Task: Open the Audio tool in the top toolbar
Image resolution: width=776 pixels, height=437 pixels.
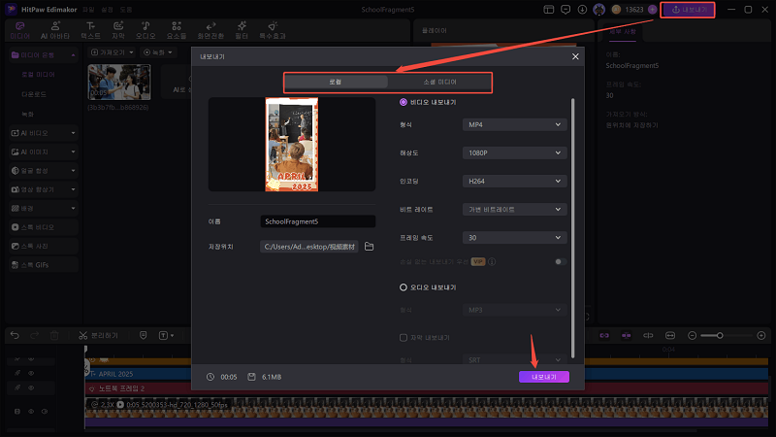Action: (145, 28)
